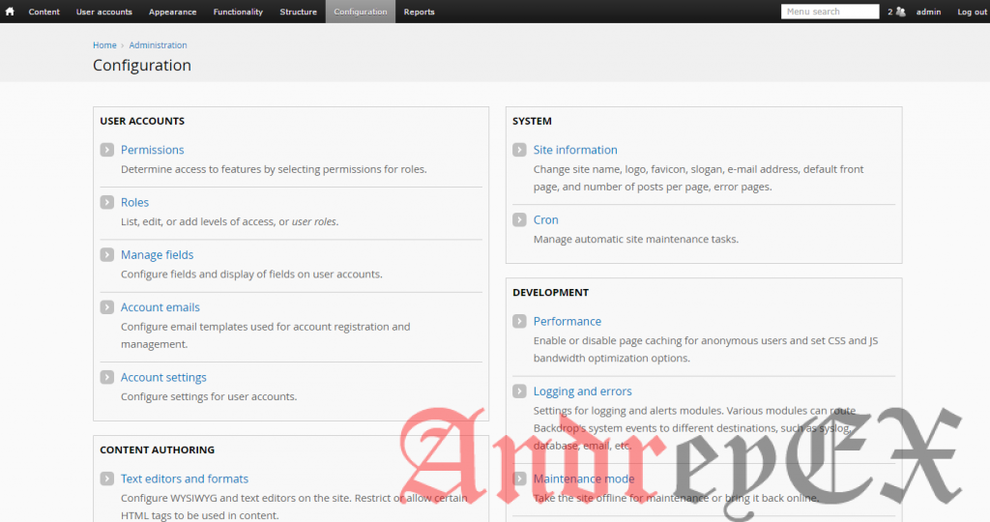
Task: Click the DEVELOPMENT section heading
Action: [x=550, y=292]
